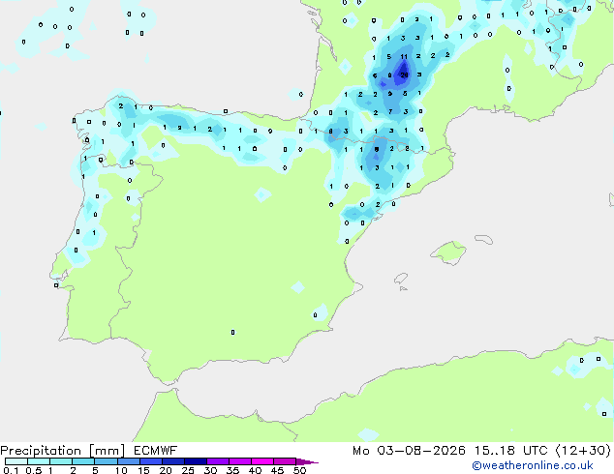Click the 5–10 mm legend color swatch

point(106,461)
